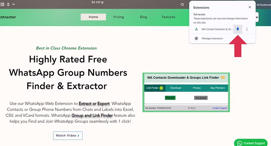Go to the Home nav tab

93,17
